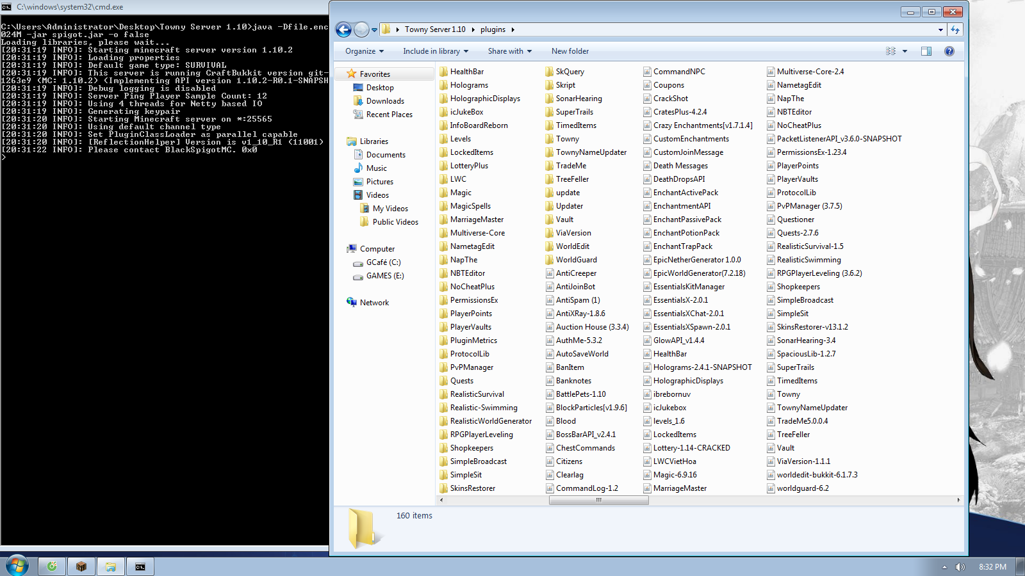
Task: Click the file list's left scroll arrow
Action: tap(441, 500)
